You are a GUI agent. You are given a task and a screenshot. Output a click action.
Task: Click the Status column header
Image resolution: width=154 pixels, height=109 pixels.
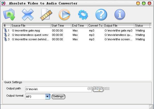point(142,26)
